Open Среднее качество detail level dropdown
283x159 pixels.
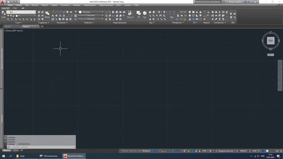pyautogui.click(x=227, y=151)
